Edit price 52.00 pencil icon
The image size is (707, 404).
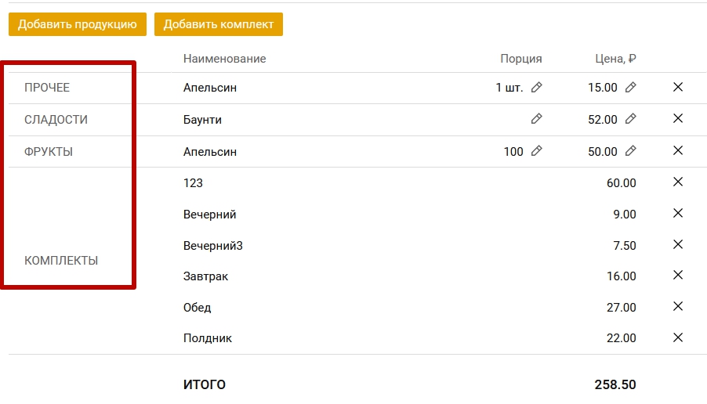point(630,119)
